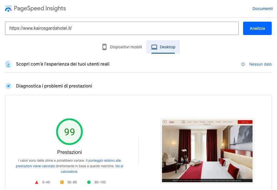Open the hotel website screenshot thumbnail

(x=207, y=151)
